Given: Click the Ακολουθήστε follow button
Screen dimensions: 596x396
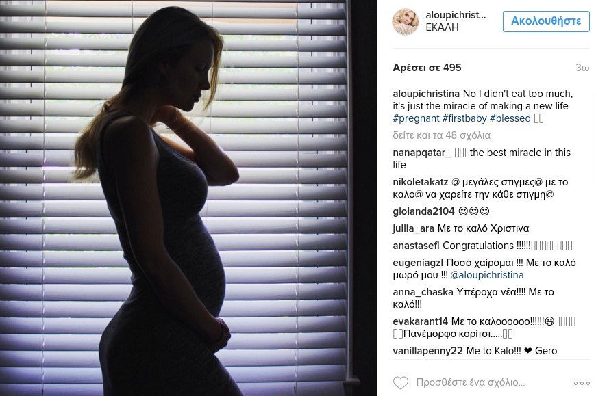Looking at the screenshot, I should point(546,21).
